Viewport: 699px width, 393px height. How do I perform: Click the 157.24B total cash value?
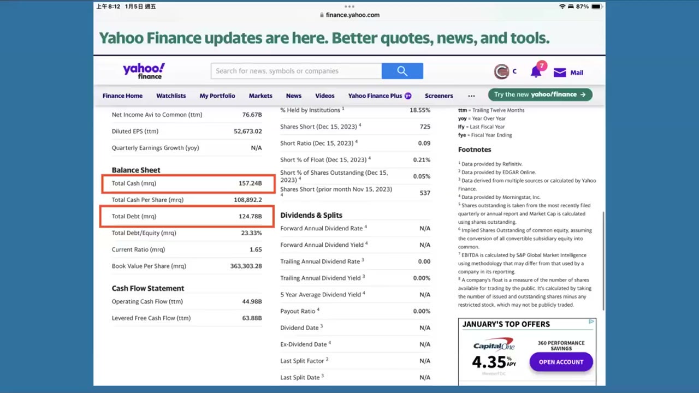[x=250, y=183]
